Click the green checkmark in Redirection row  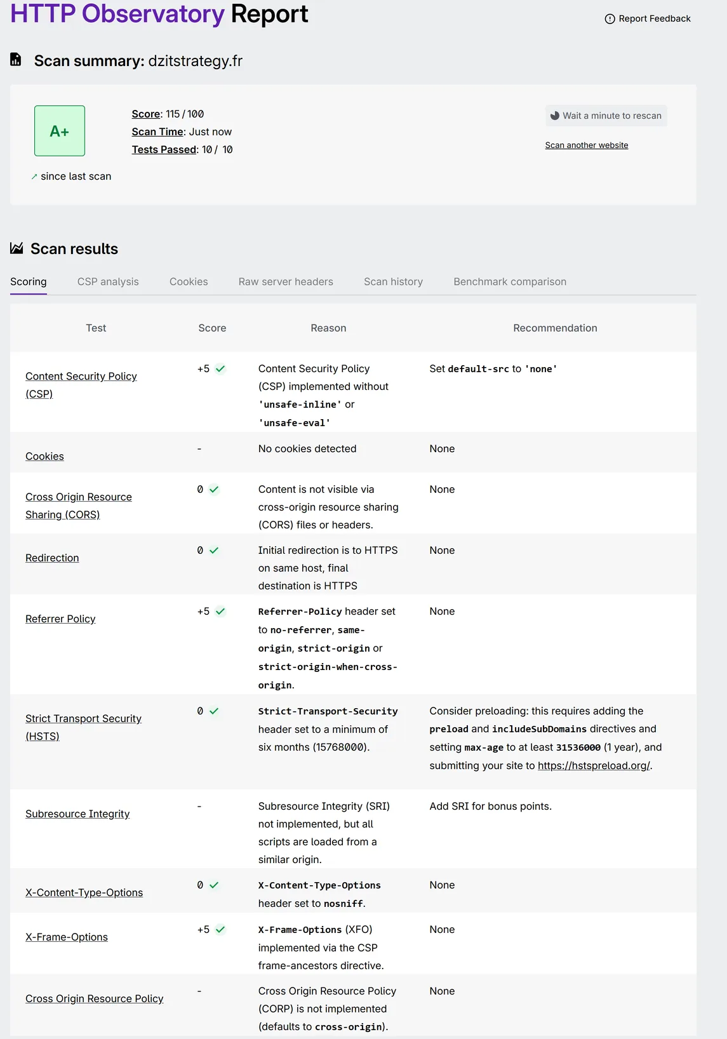pyautogui.click(x=214, y=551)
